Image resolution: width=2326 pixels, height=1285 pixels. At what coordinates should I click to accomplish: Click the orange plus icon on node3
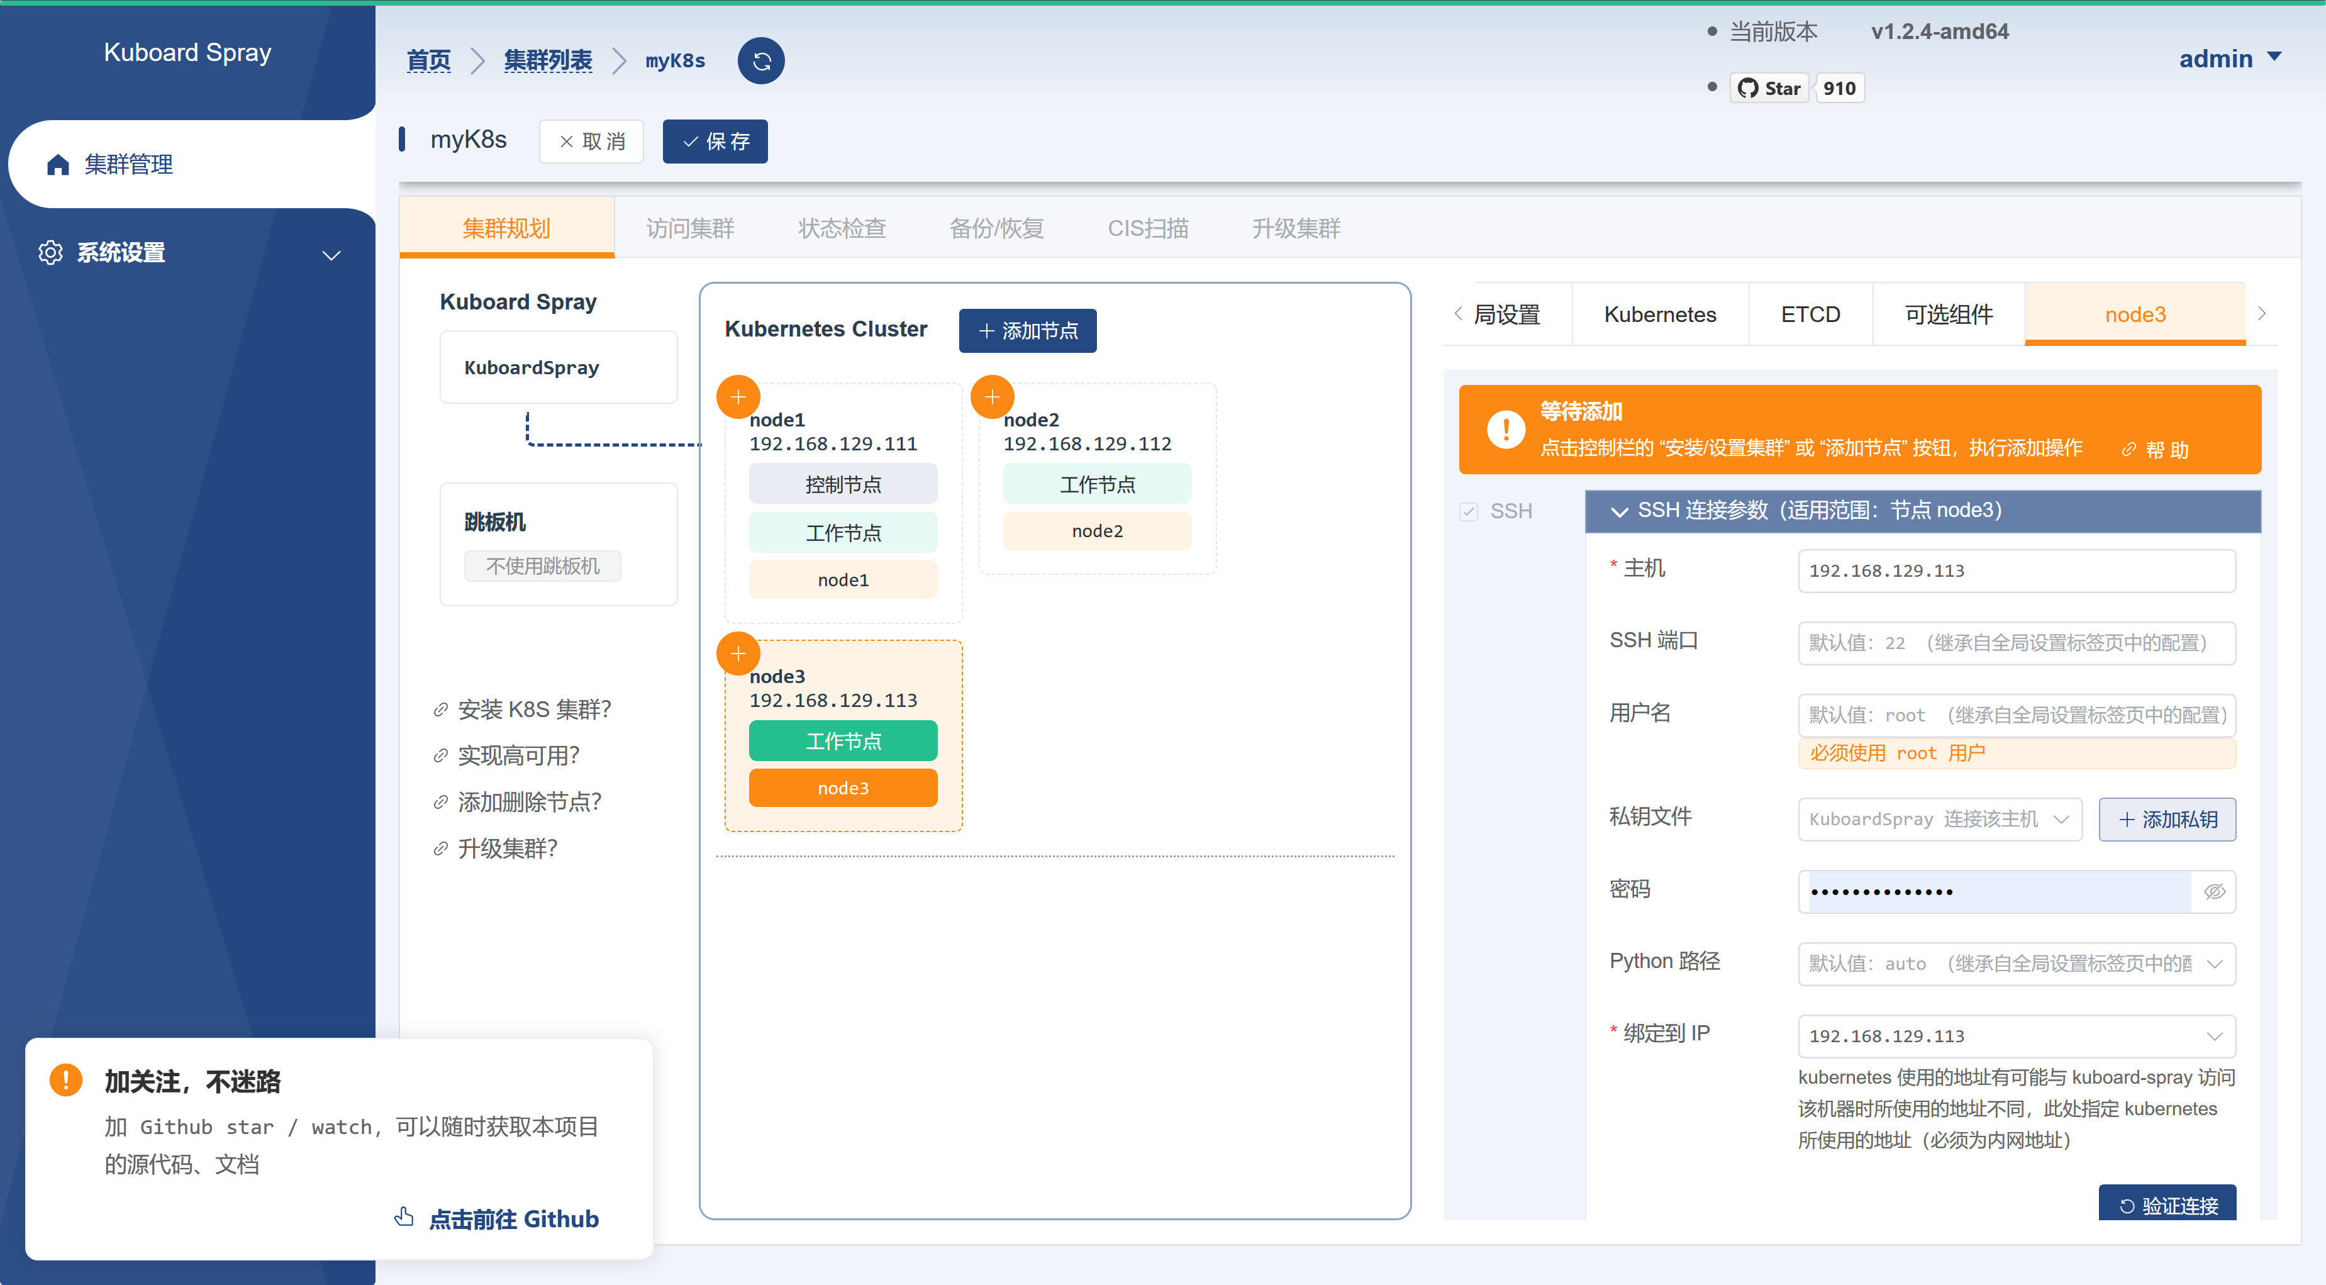click(738, 653)
